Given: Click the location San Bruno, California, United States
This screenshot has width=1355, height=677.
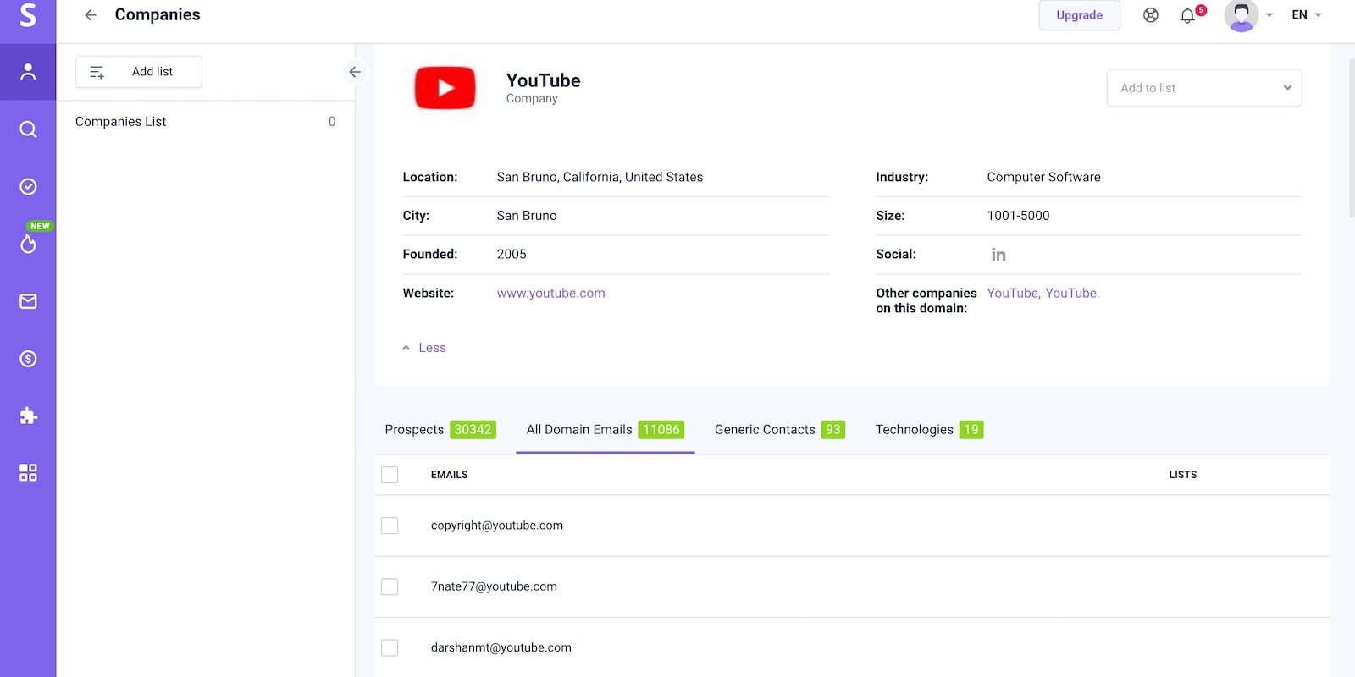Looking at the screenshot, I should tap(600, 177).
